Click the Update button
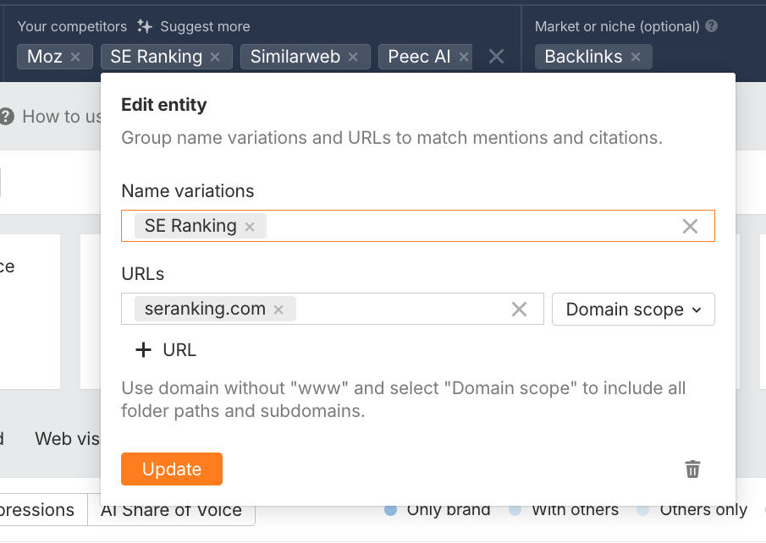The width and height of the screenshot is (766, 543). click(171, 469)
